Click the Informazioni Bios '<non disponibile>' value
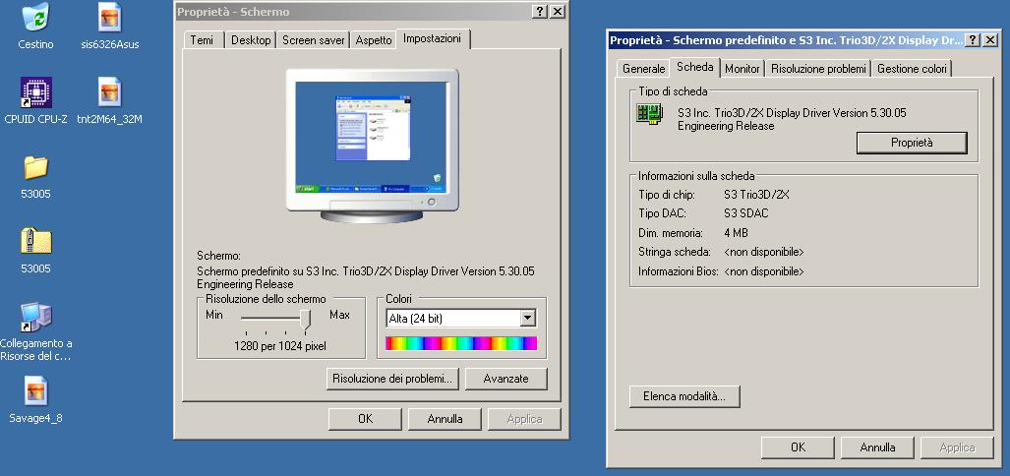Screen dimensions: 1010x476 [x=764, y=271]
